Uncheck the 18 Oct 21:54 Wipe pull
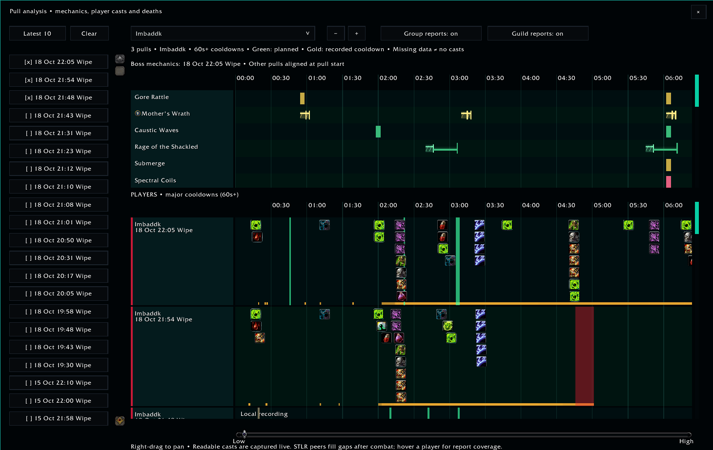Screen dimensions: 713x450 (59, 80)
